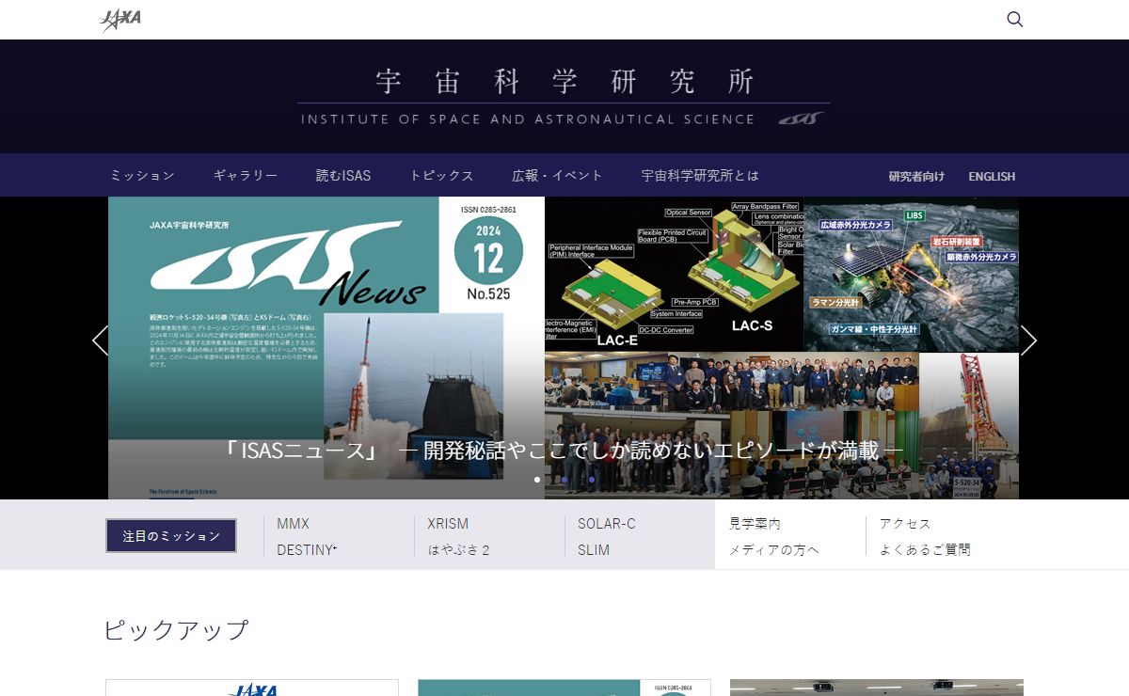Open the first pickup card with JAXA logo
Image resolution: width=1129 pixels, height=696 pixels.
(x=252, y=688)
